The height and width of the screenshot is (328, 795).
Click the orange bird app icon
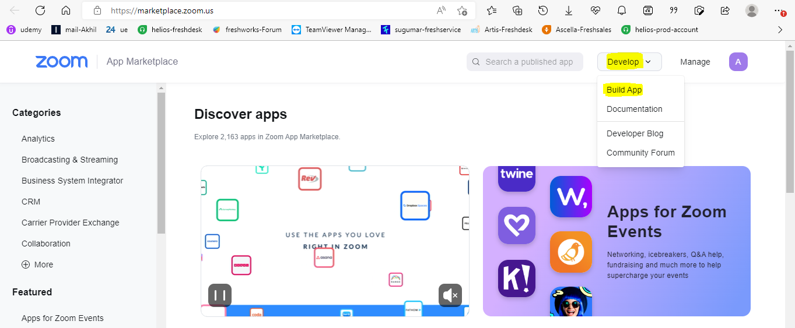pyautogui.click(x=571, y=252)
